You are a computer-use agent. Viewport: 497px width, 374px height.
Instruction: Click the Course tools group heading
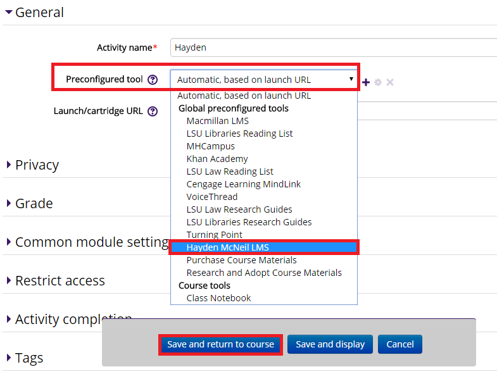pyautogui.click(x=204, y=285)
